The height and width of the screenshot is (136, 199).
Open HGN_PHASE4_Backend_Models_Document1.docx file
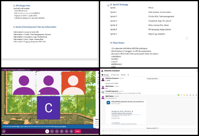pyautogui.click(x=127, y=102)
